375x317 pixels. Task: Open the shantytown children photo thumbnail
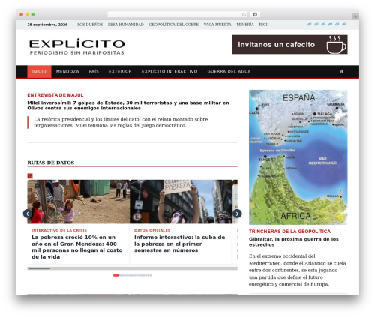[79, 202]
